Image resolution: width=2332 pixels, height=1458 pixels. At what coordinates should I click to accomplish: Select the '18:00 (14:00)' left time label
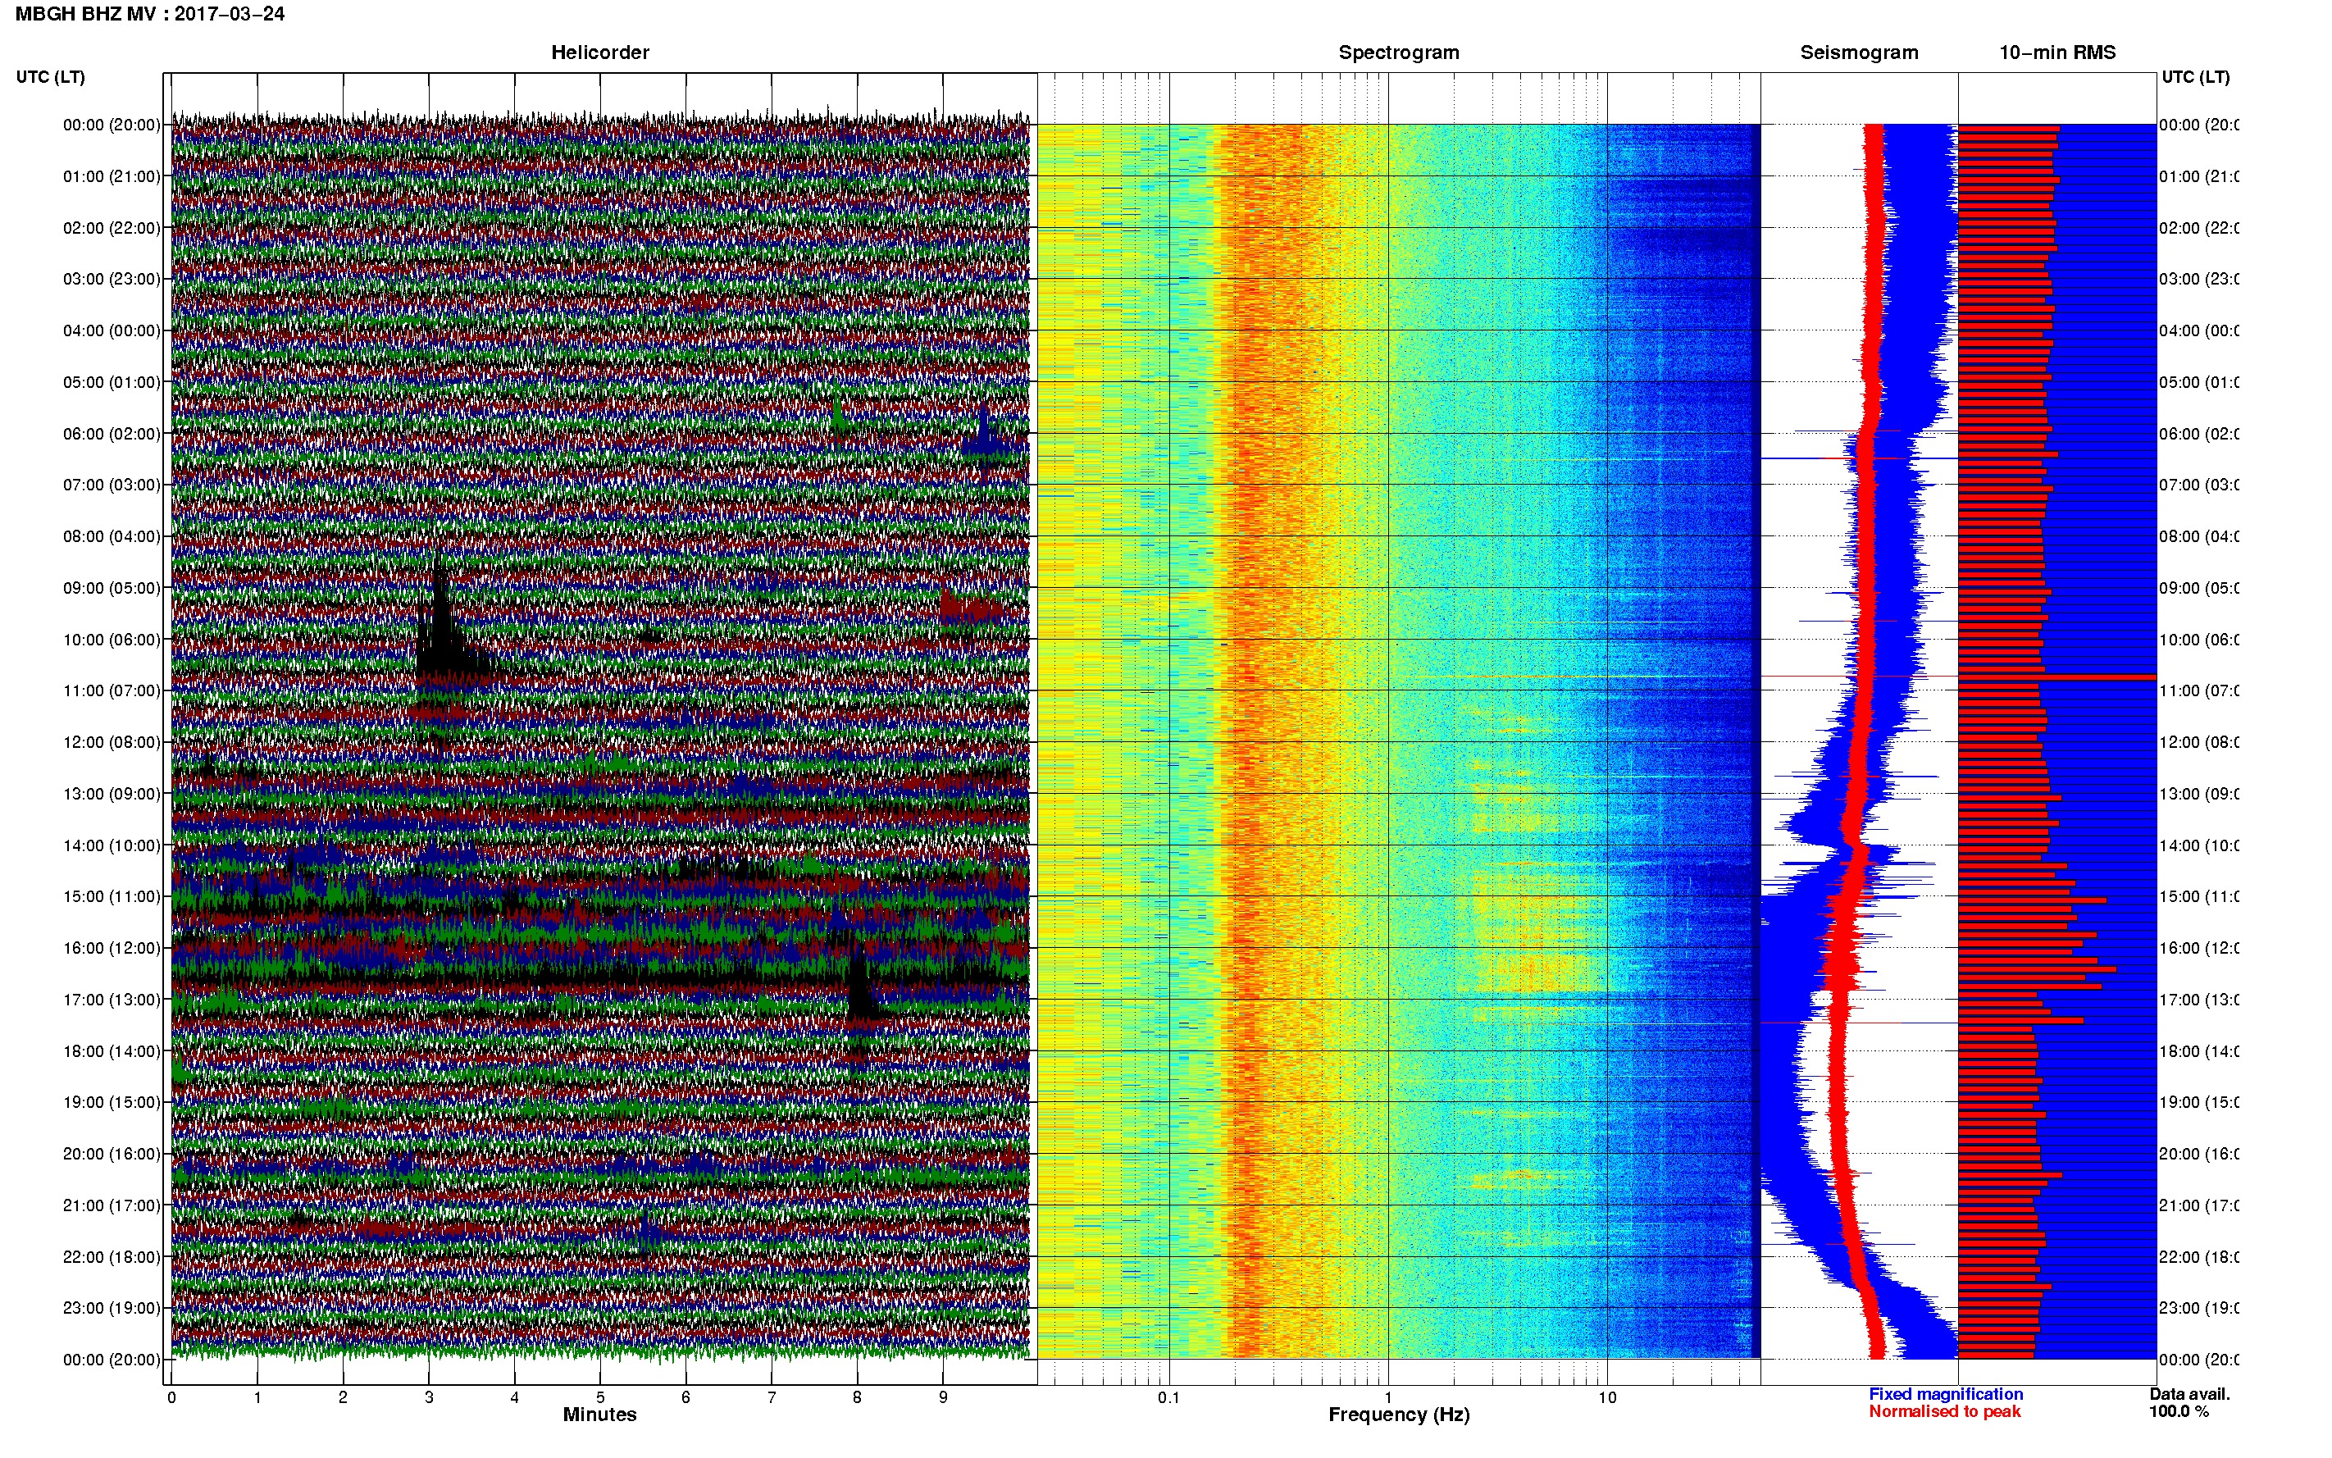pos(111,1051)
